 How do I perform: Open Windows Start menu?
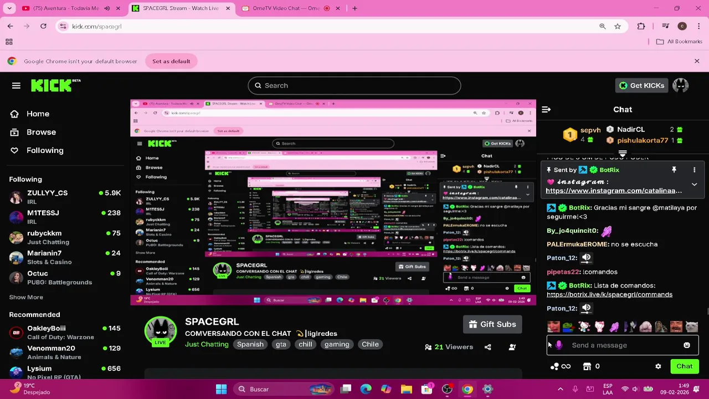point(221,389)
